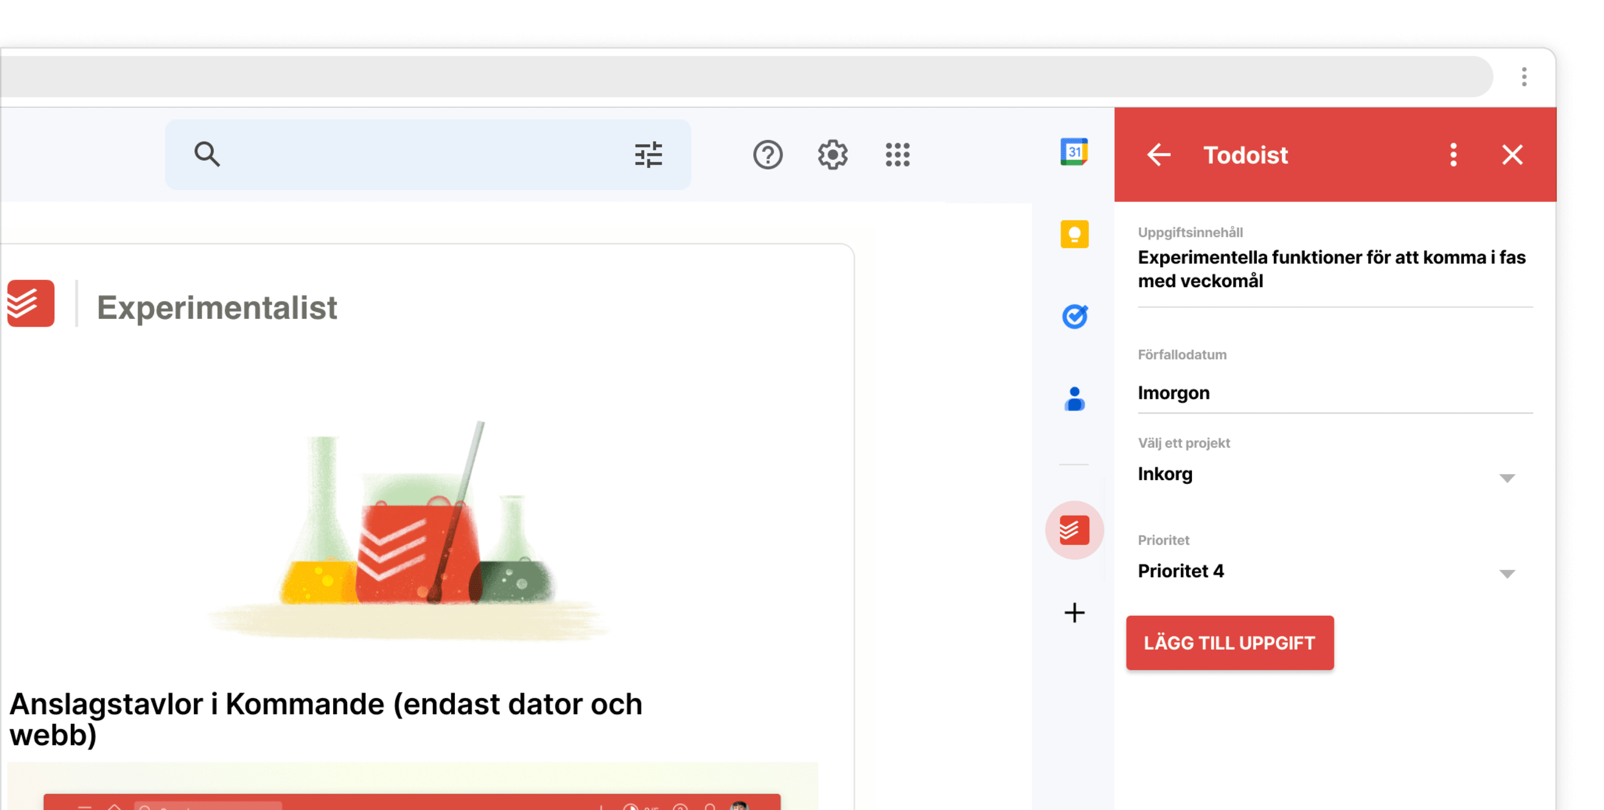Go back in Todoist panel
Viewport: 1604px width, 810px height.
coord(1158,155)
